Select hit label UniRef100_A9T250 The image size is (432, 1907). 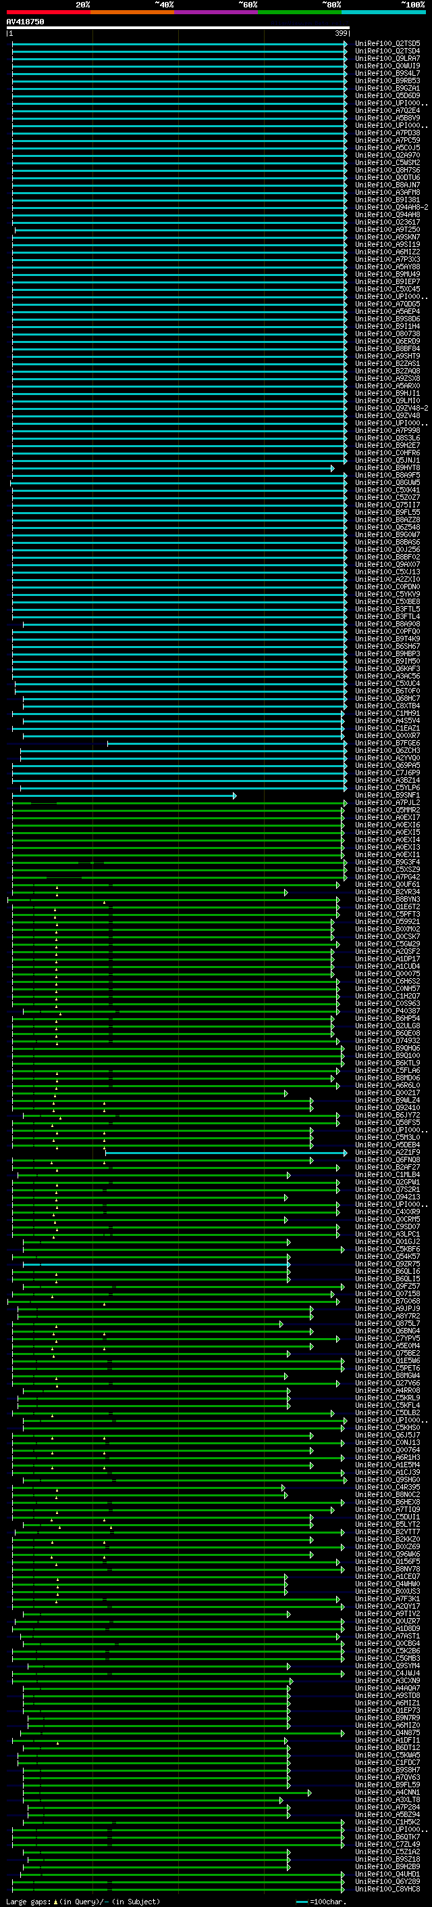point(387,229)
